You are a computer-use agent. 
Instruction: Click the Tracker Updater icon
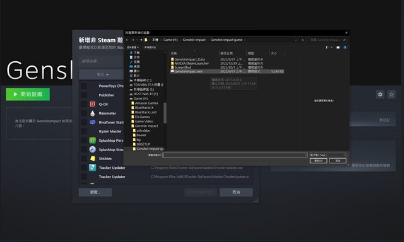93,168
